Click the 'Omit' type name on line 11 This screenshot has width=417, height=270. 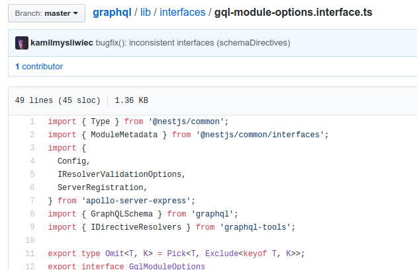(115, 253)
